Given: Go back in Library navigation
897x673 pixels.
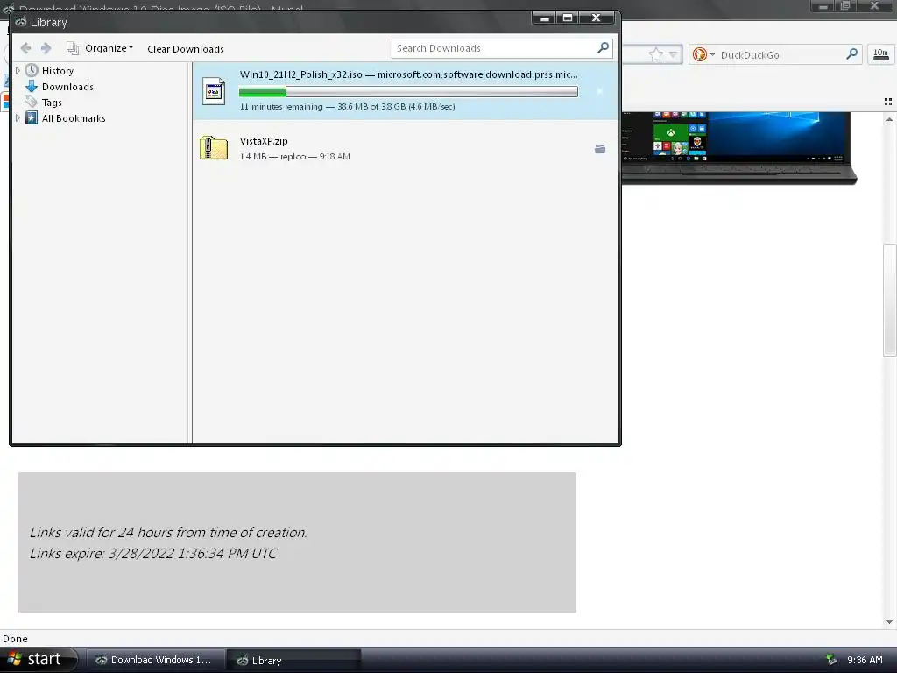Looking at the screenshot, I should pos(25,48).
